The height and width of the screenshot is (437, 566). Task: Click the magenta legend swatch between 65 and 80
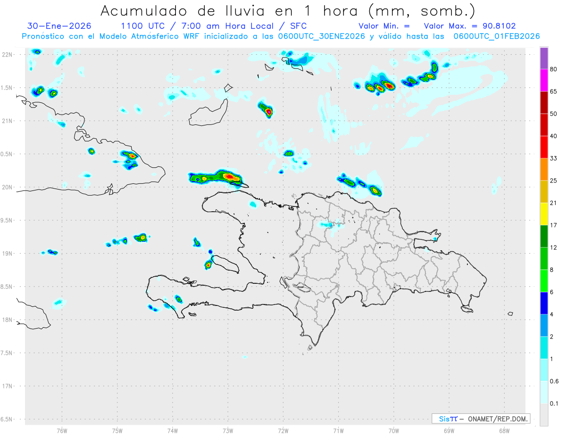point(544,80)
